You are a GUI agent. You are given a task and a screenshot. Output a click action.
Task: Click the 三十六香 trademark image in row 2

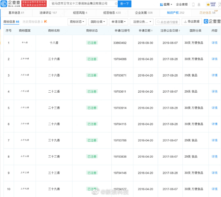click(25, 59)
